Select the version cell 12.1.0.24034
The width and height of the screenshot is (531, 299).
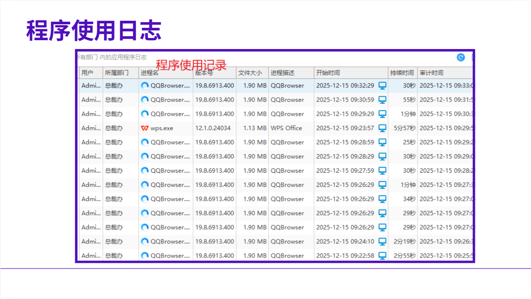[x=213, y=128]
